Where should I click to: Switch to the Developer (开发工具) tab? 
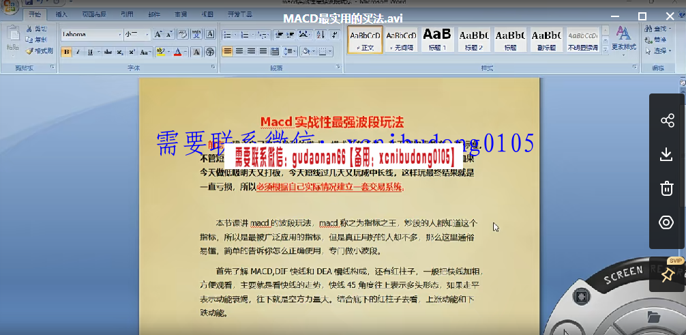tap(239, 14)
